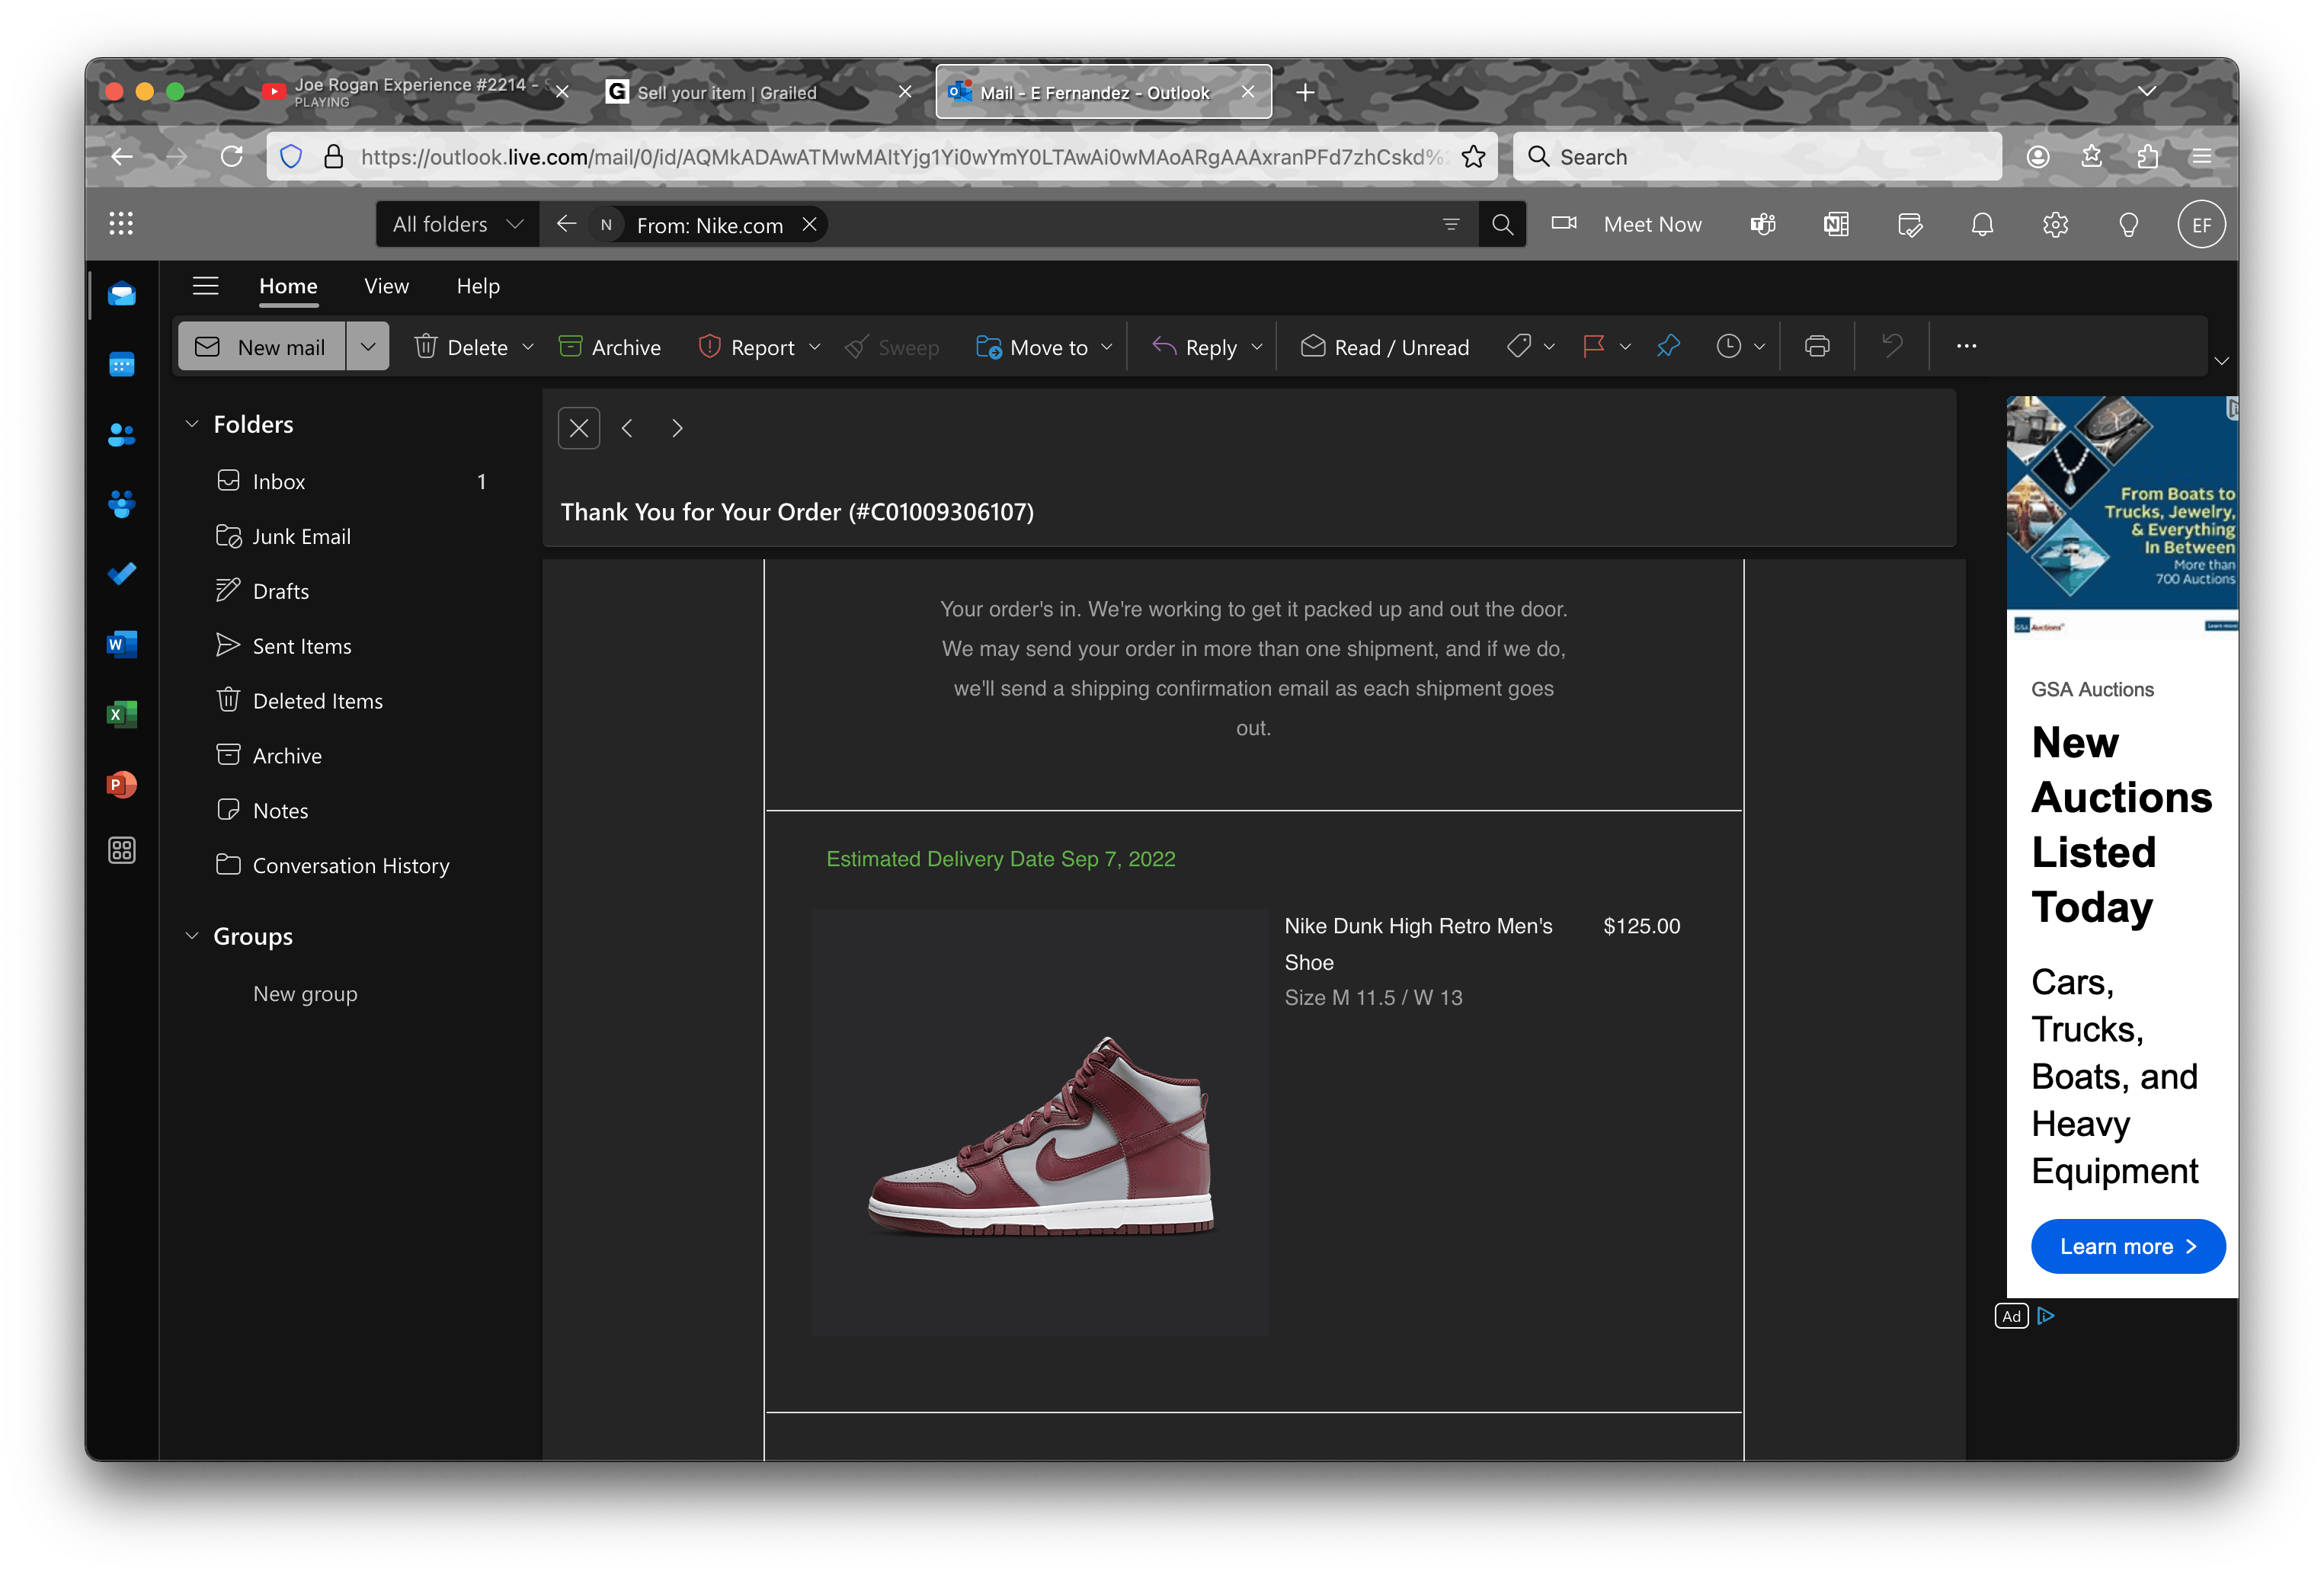Expand the ribbon chevron
The image size is (2324, 1574).
coord(2221,361)
